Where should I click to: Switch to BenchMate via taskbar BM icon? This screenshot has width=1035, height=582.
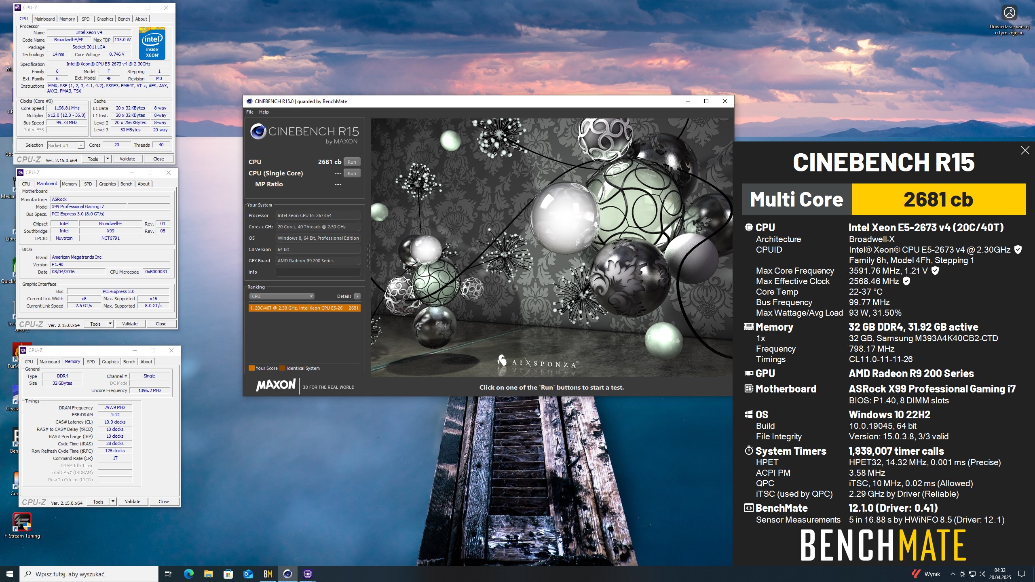click(268, 574)
